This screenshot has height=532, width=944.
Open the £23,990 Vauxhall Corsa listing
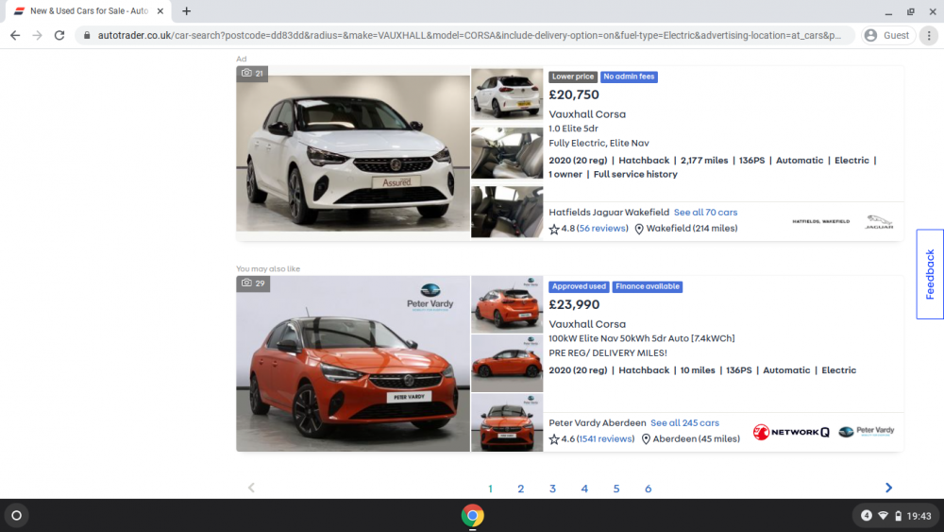(x=587, y=324)
